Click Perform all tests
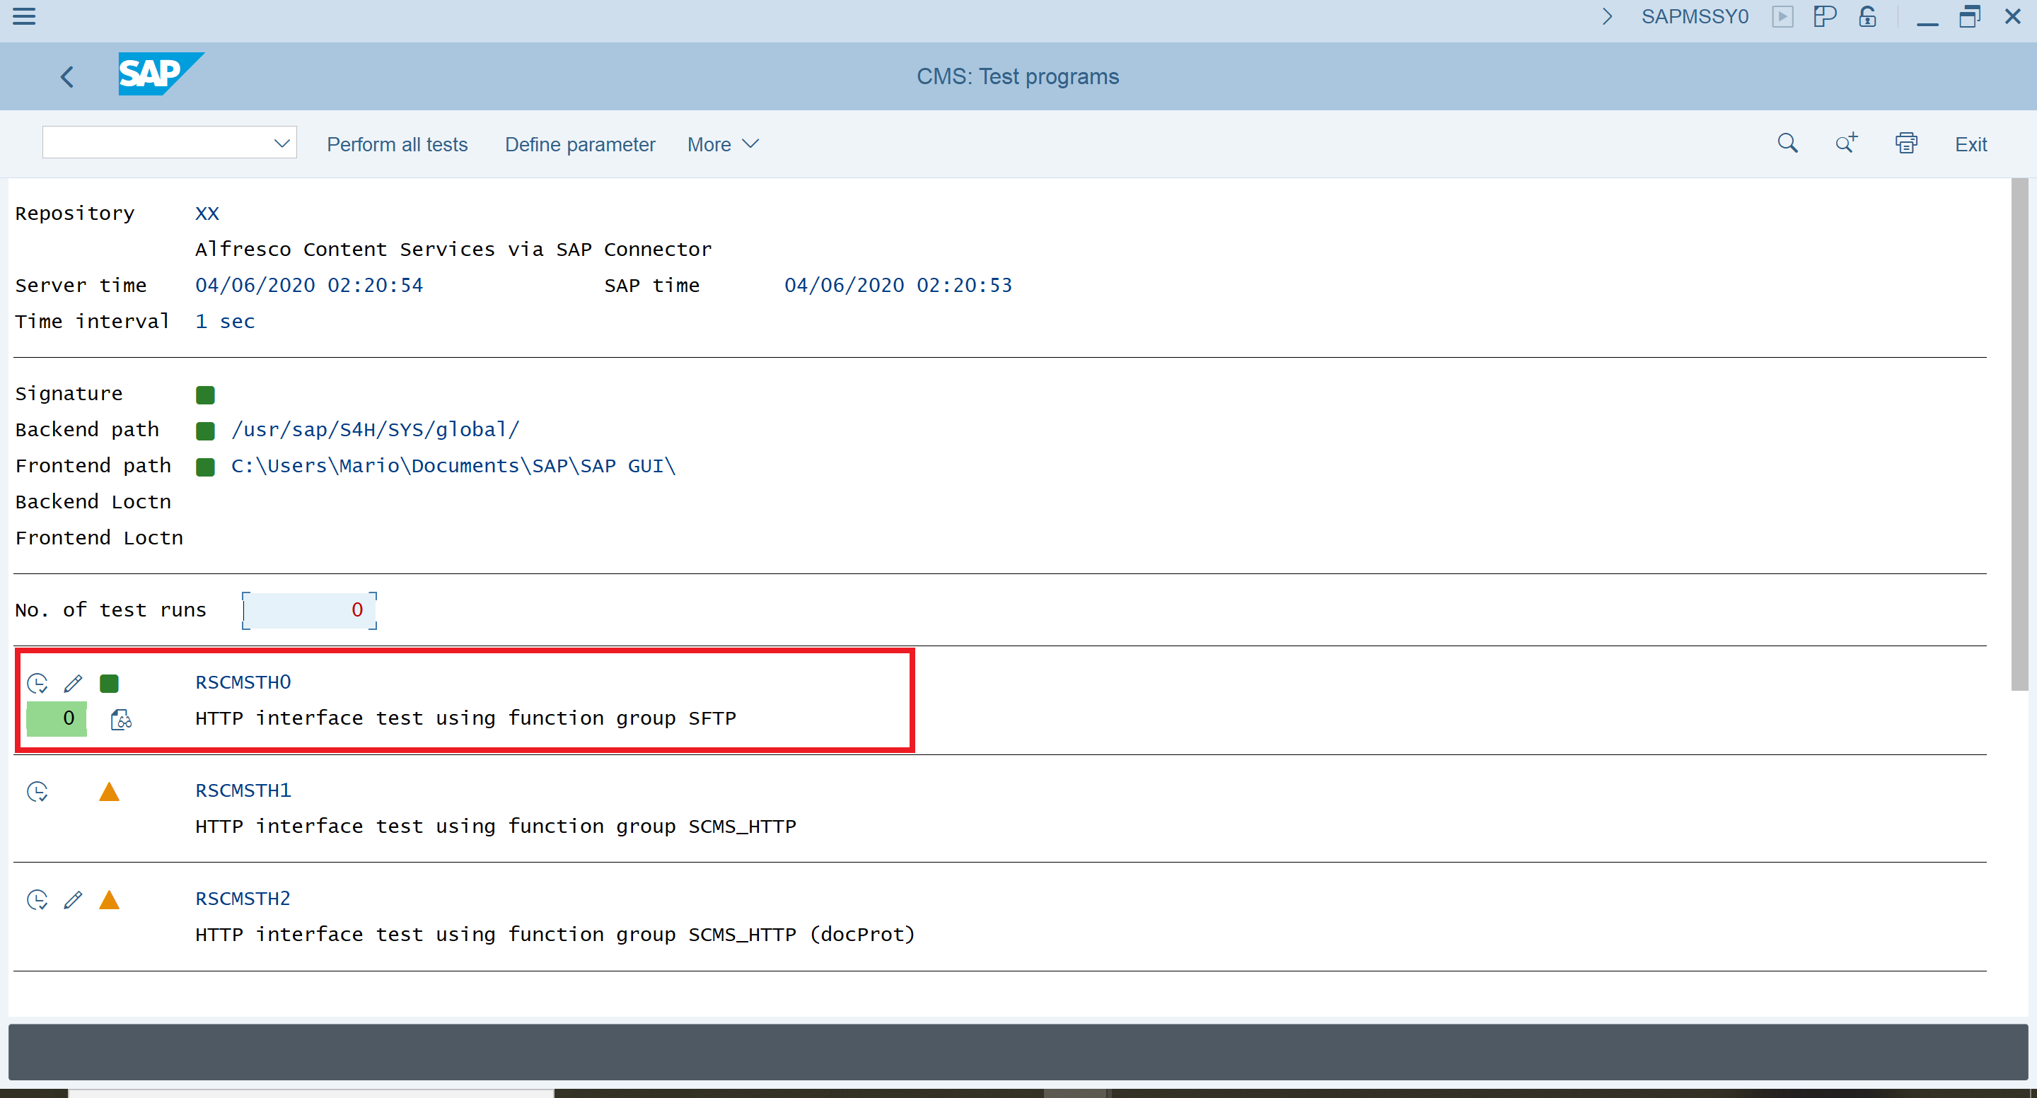The height and width of the screenshot is (1098, 2037). 397,145
